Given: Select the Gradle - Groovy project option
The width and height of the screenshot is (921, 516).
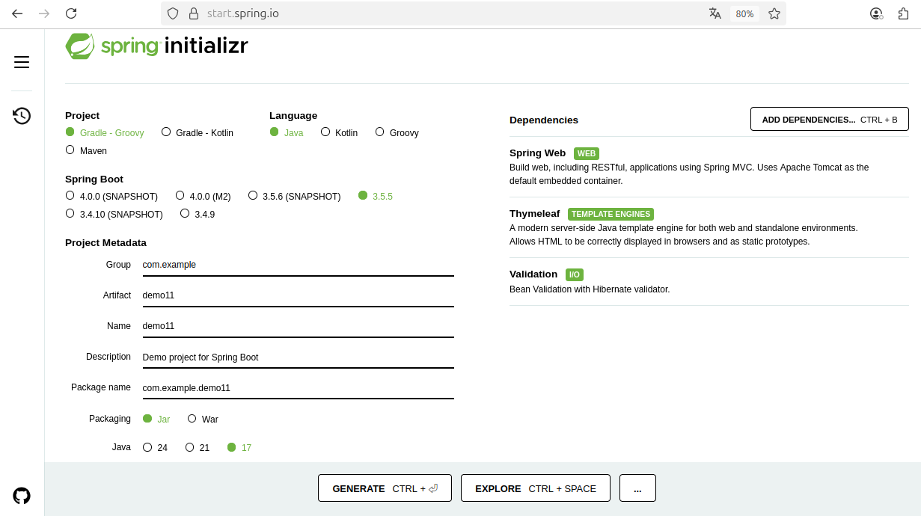Looking at the screenshot, I should pos(105,132).
